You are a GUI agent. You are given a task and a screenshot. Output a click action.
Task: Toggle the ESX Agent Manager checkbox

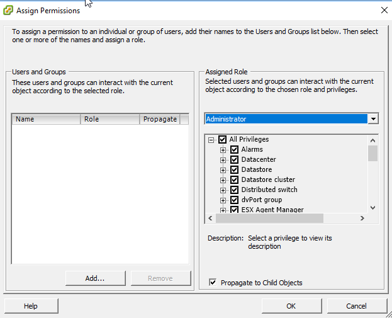234,210
